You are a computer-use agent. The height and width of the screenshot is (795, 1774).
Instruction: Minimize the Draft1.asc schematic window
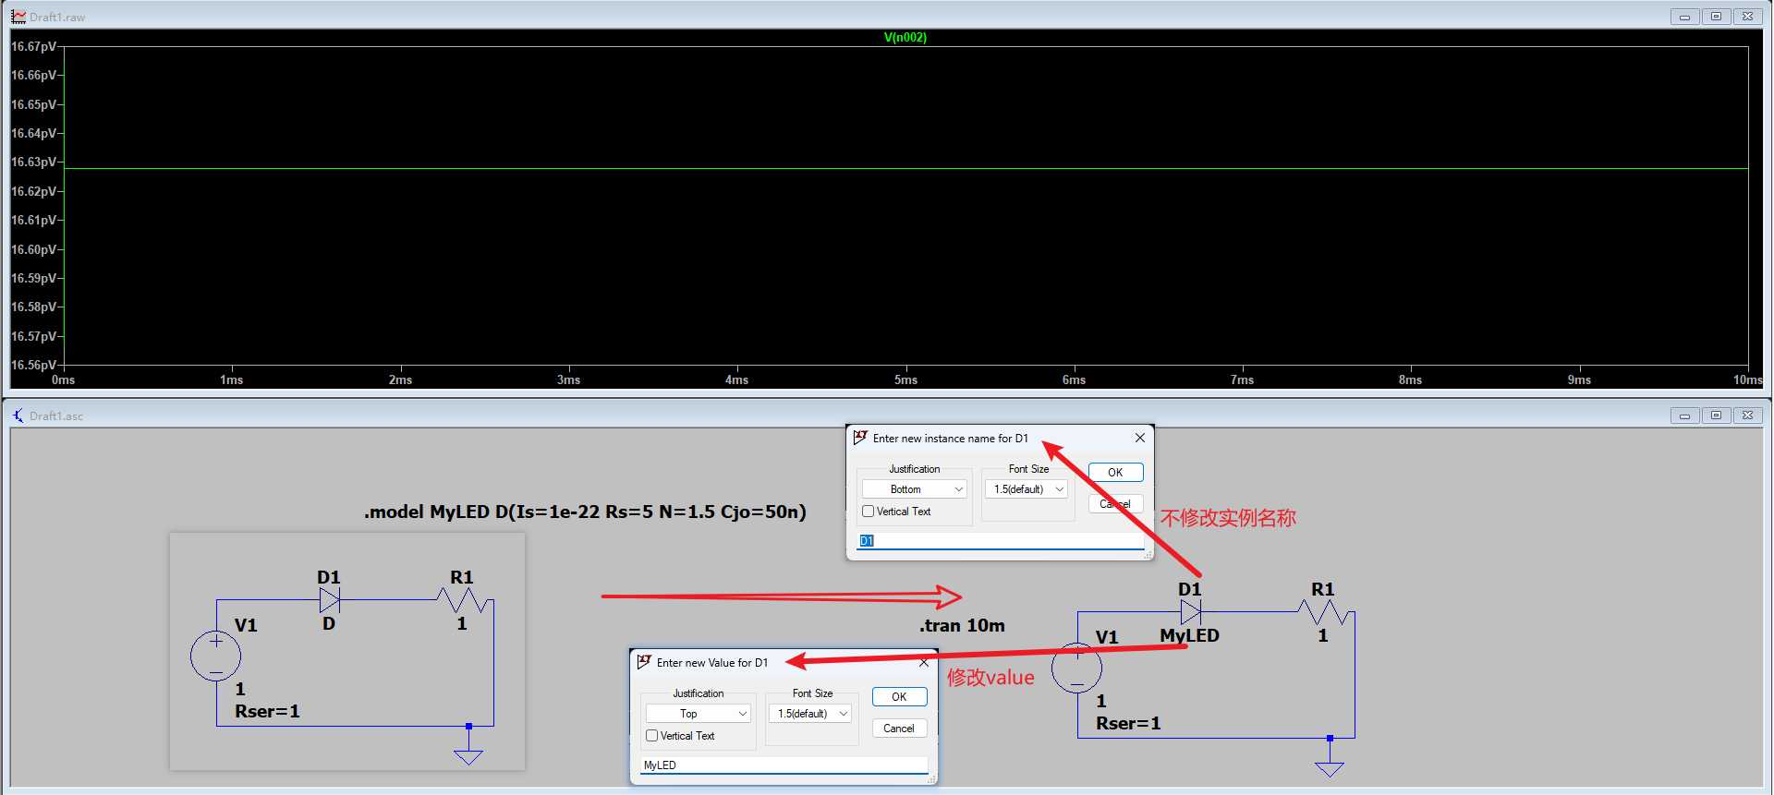[1684, 416]
